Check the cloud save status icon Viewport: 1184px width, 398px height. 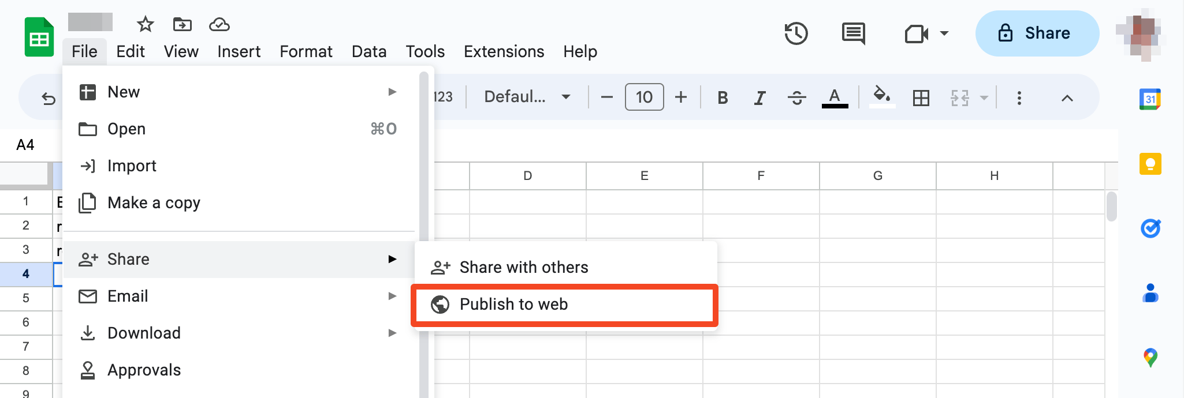pos(219,24)
